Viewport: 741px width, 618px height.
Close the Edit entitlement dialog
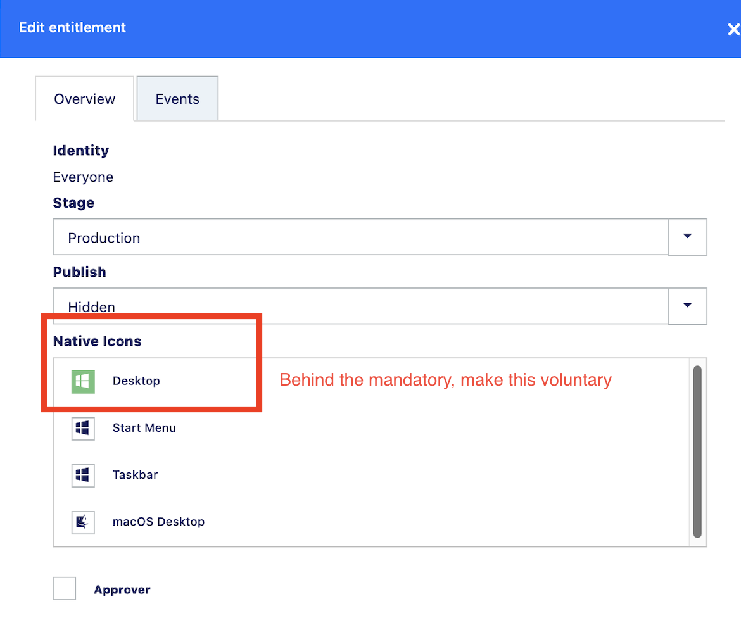tap(733, 29)
